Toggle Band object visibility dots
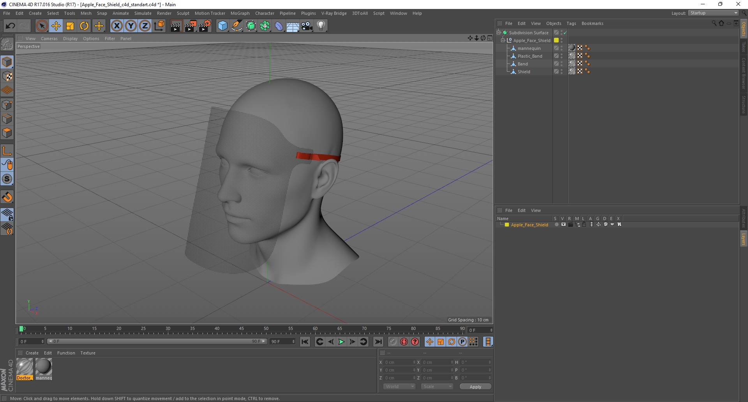748x402 pixels. click(x=561, y=64)
